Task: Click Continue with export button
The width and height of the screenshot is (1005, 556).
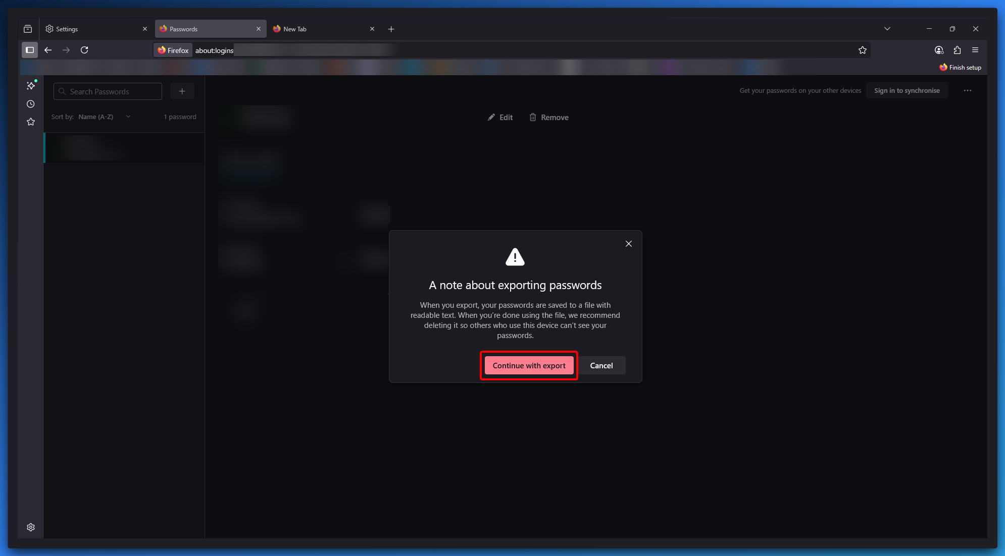Action: tap(529, 366)
